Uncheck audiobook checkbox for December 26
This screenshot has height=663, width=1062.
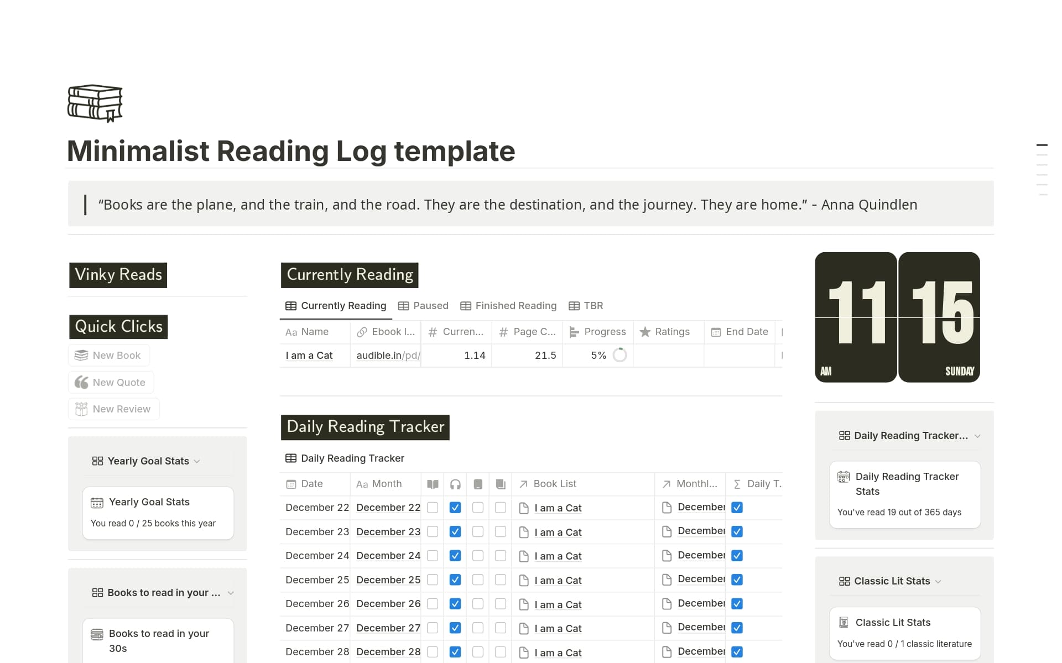point(455,604)
